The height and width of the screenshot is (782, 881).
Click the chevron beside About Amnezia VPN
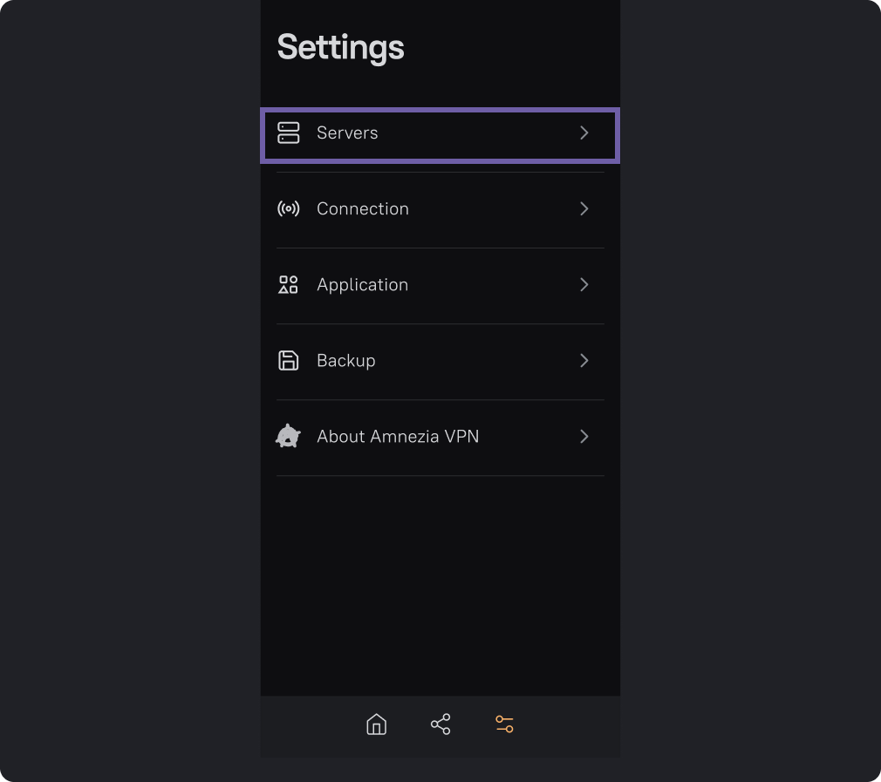584,437
